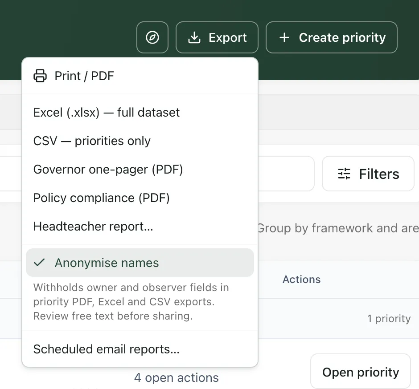Click the Open priority button
Viewport: 419px width, 389px height.
[361, 371]
